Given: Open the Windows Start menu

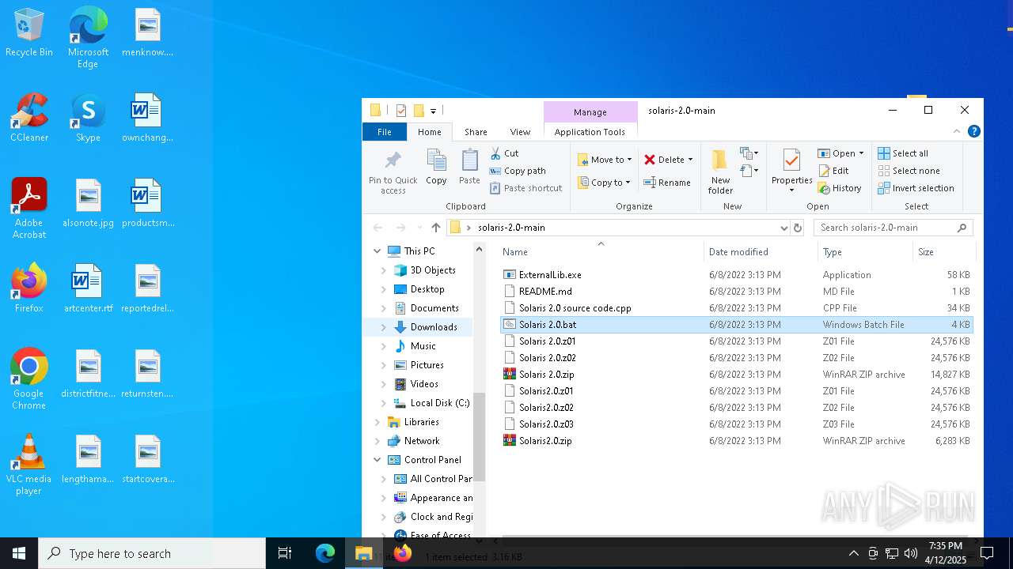Looking at the screenshot, I should point(19,553).
